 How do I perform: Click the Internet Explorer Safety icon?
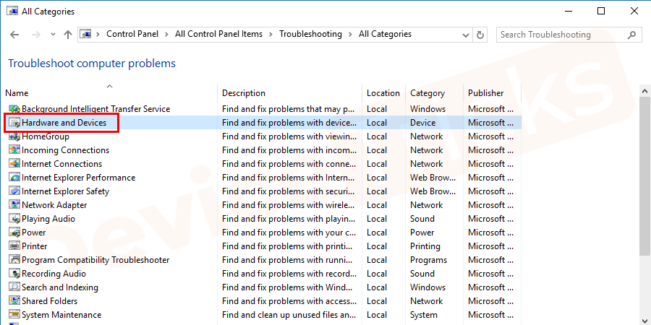(x=14, y=191)
